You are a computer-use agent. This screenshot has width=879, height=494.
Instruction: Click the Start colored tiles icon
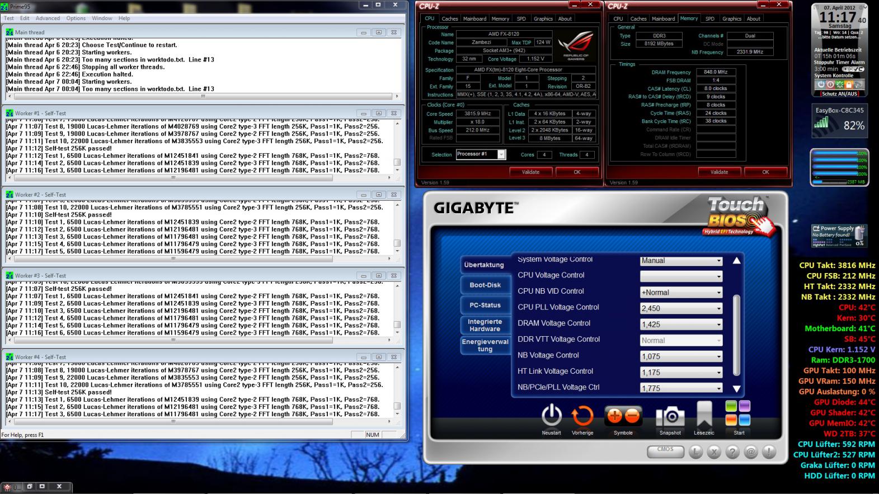coord(738,413)
